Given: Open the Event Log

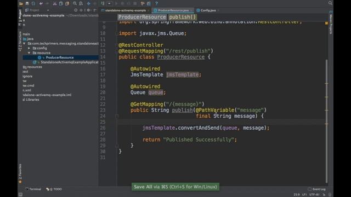Looking at the screenshot, I should pyautogui.click(x=317, y=189).
